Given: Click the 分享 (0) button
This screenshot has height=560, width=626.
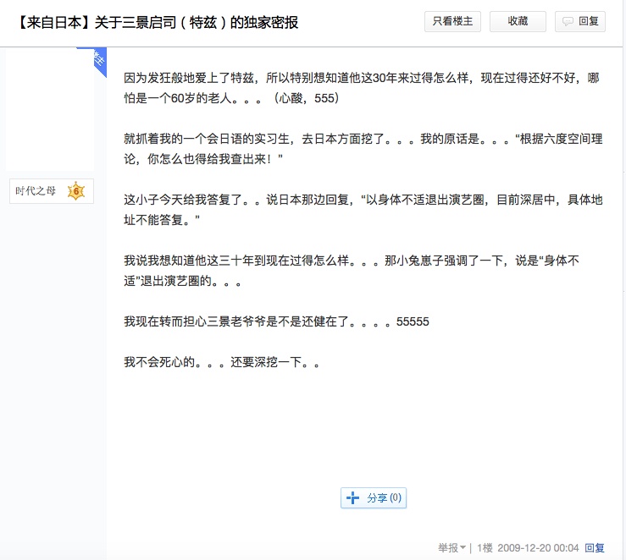Looking at the screenshot, I should 374,497.
